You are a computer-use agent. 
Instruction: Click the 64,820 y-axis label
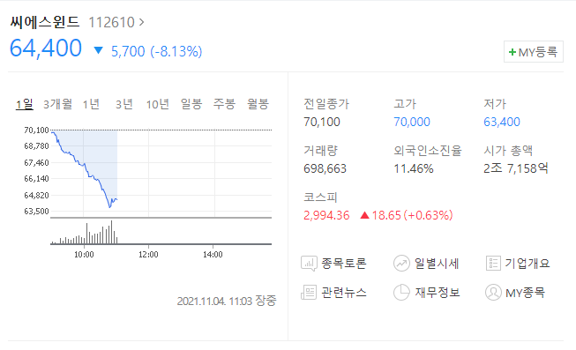click(x=36, y=196)
